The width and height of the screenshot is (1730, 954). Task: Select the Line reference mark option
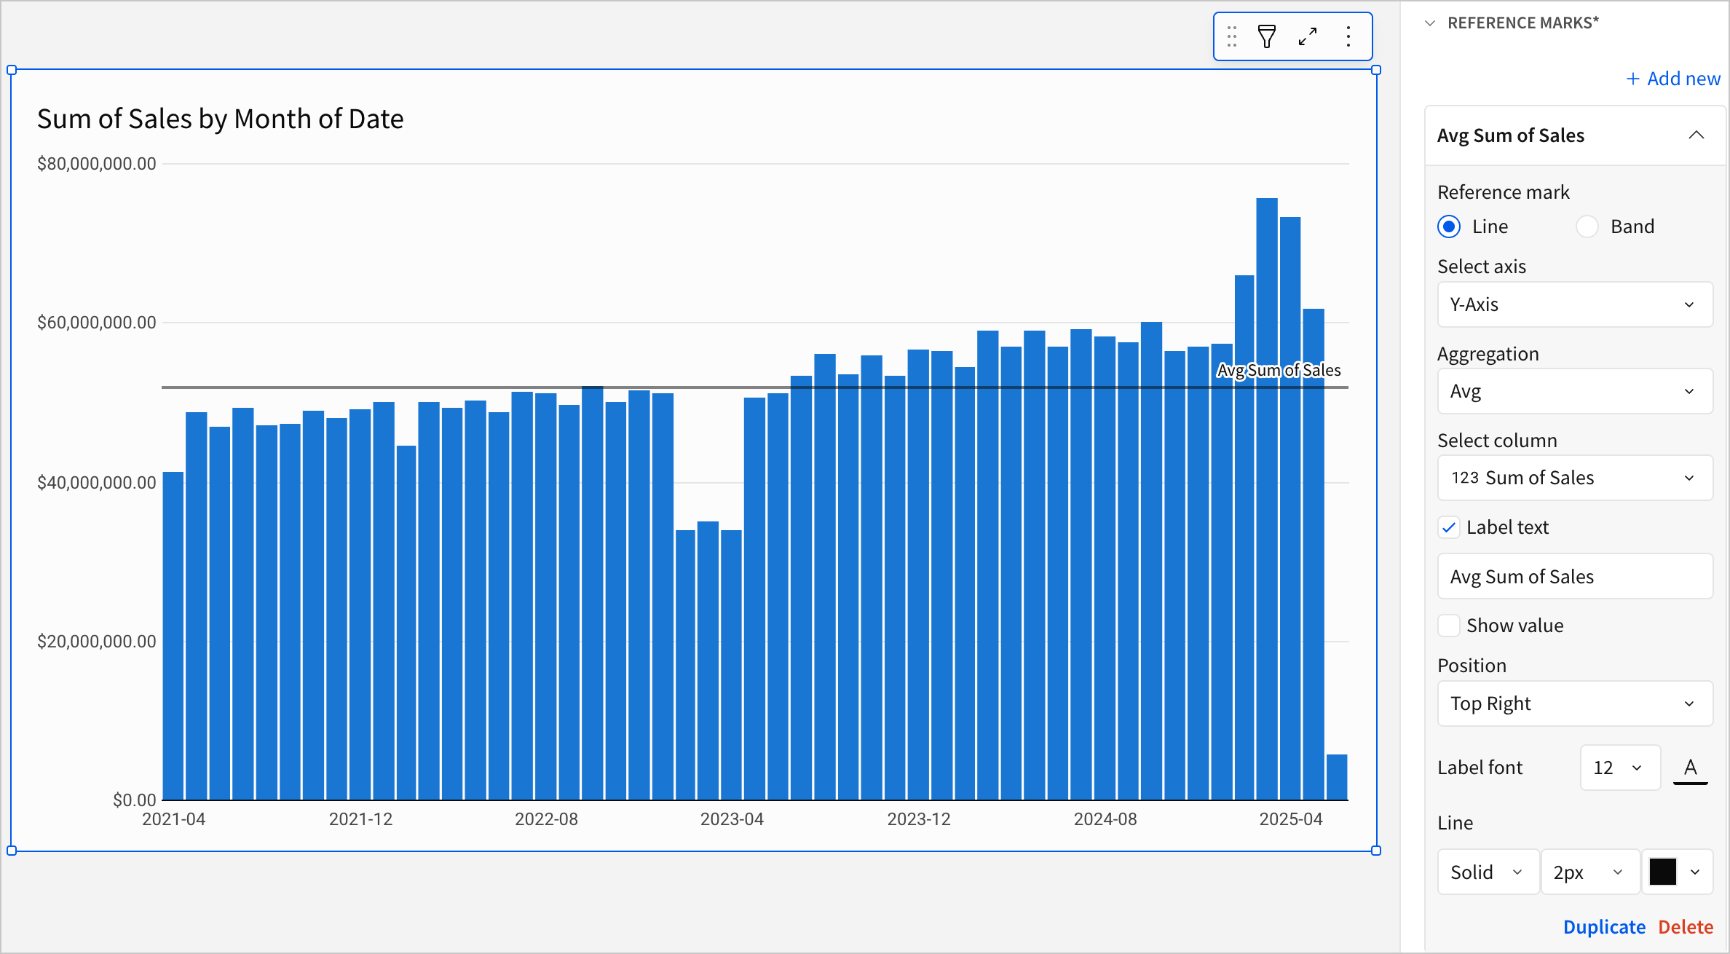click(x=1449, y=226)
